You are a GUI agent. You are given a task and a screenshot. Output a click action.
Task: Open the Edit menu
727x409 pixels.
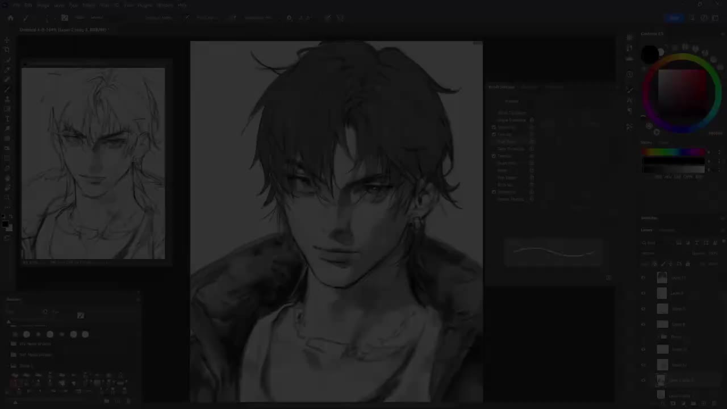(28, 5)
